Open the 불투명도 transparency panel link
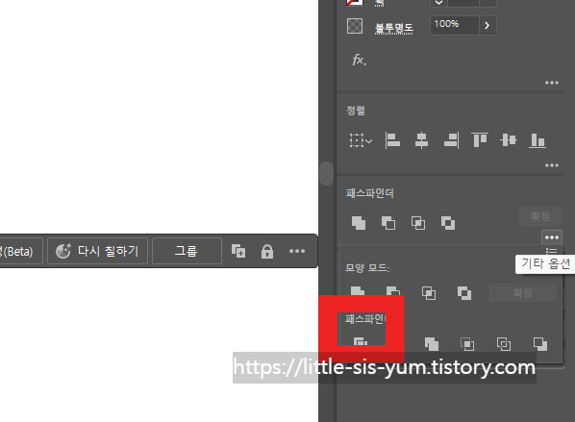575x422 pixels. point(393,28)
